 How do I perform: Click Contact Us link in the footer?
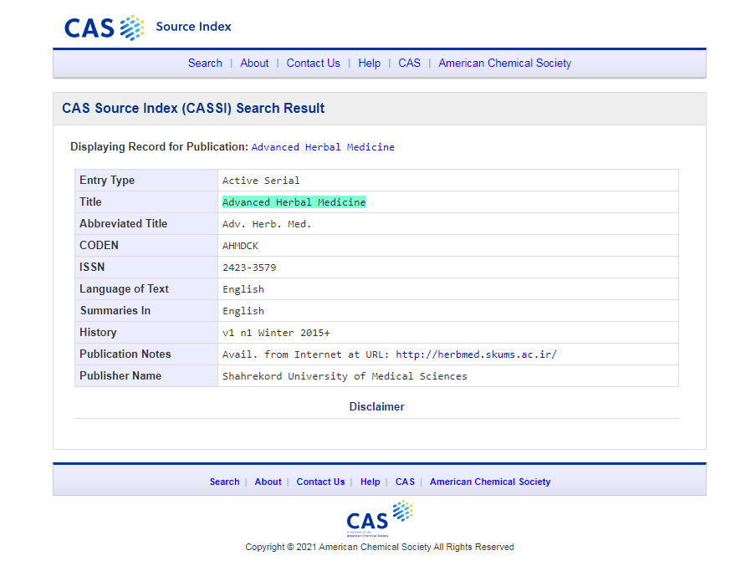(x=320, y=482)
